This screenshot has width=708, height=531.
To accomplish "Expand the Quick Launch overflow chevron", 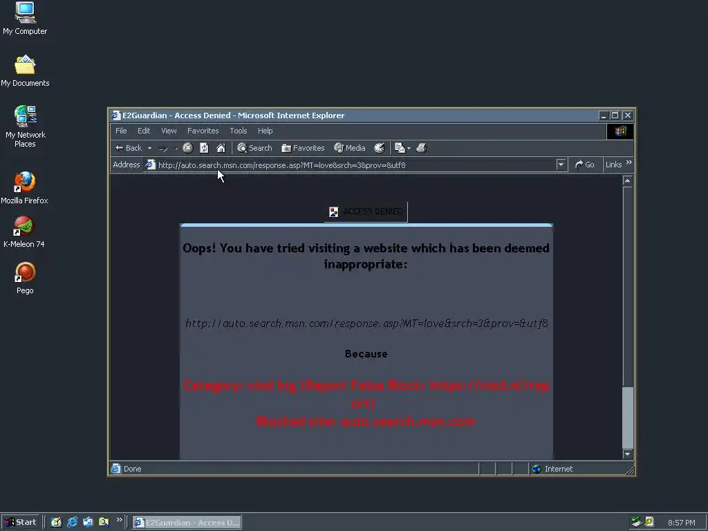I will (119, 520).
